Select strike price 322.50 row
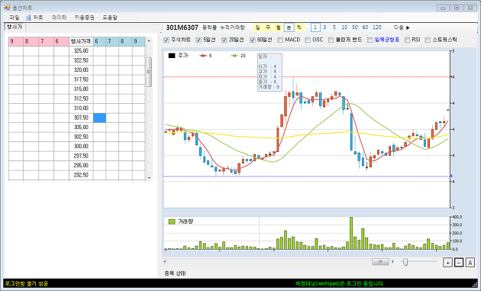The height and width of the screenshot is (291, 481). click(81, 60)
